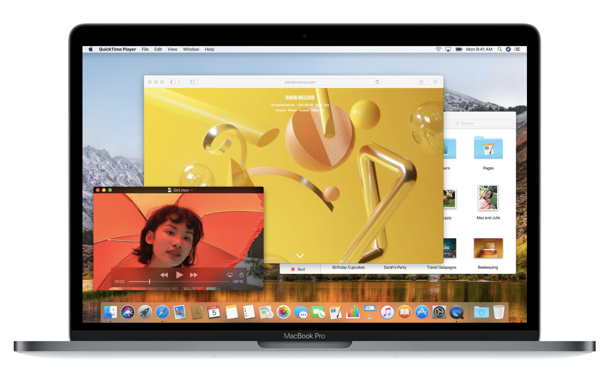This screenshot has width=611, height=377.
Task: Click the Behance link on the webpage
Action: [292, 110]
